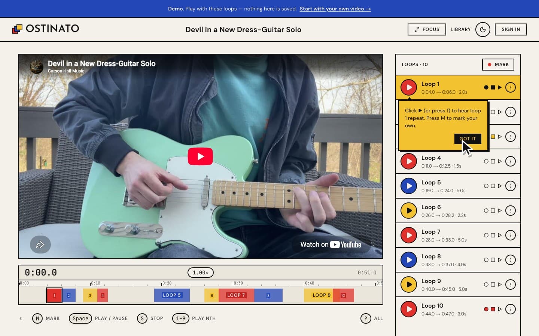Viewport: 539px width, 336px height.
Task: Click the channel avatar in the video overlay
Action: (x=37, y=67)
